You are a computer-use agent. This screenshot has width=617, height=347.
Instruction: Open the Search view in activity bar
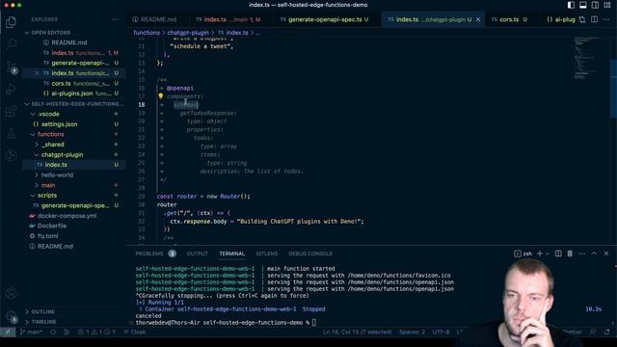pyautogui.click(x=11, y=43)
